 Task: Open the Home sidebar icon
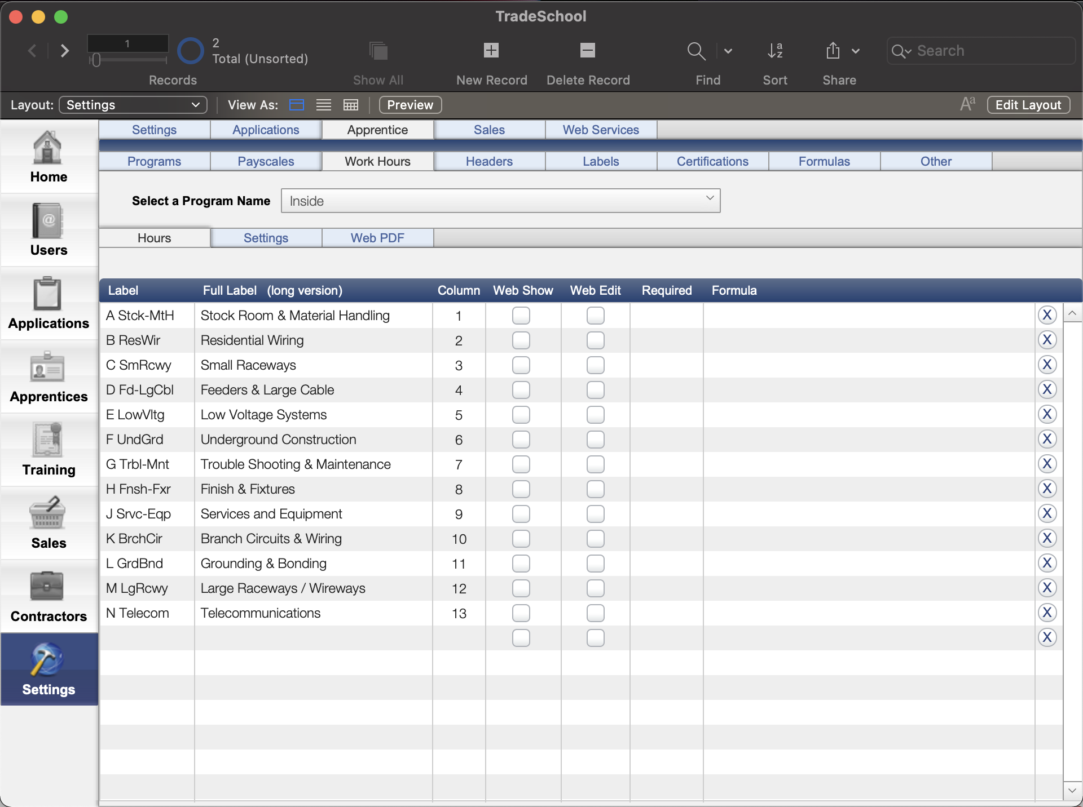(x=48, y=148)
